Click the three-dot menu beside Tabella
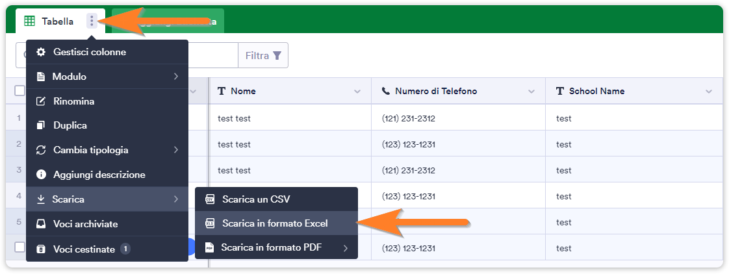Screen dimensions: 729x274 point(92,21)
